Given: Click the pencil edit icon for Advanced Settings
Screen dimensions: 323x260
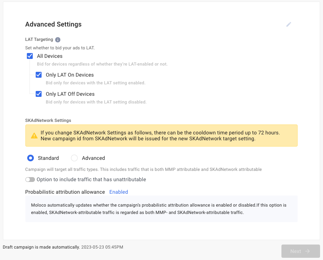Looking at the screenshot, I should coord(289,24).
